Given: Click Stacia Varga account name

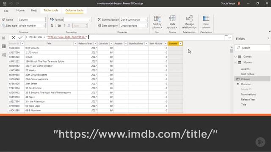Looking at the screenshot, I should click(x=228, y=3).
